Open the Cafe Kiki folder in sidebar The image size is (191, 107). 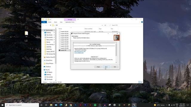click(49, 47)
